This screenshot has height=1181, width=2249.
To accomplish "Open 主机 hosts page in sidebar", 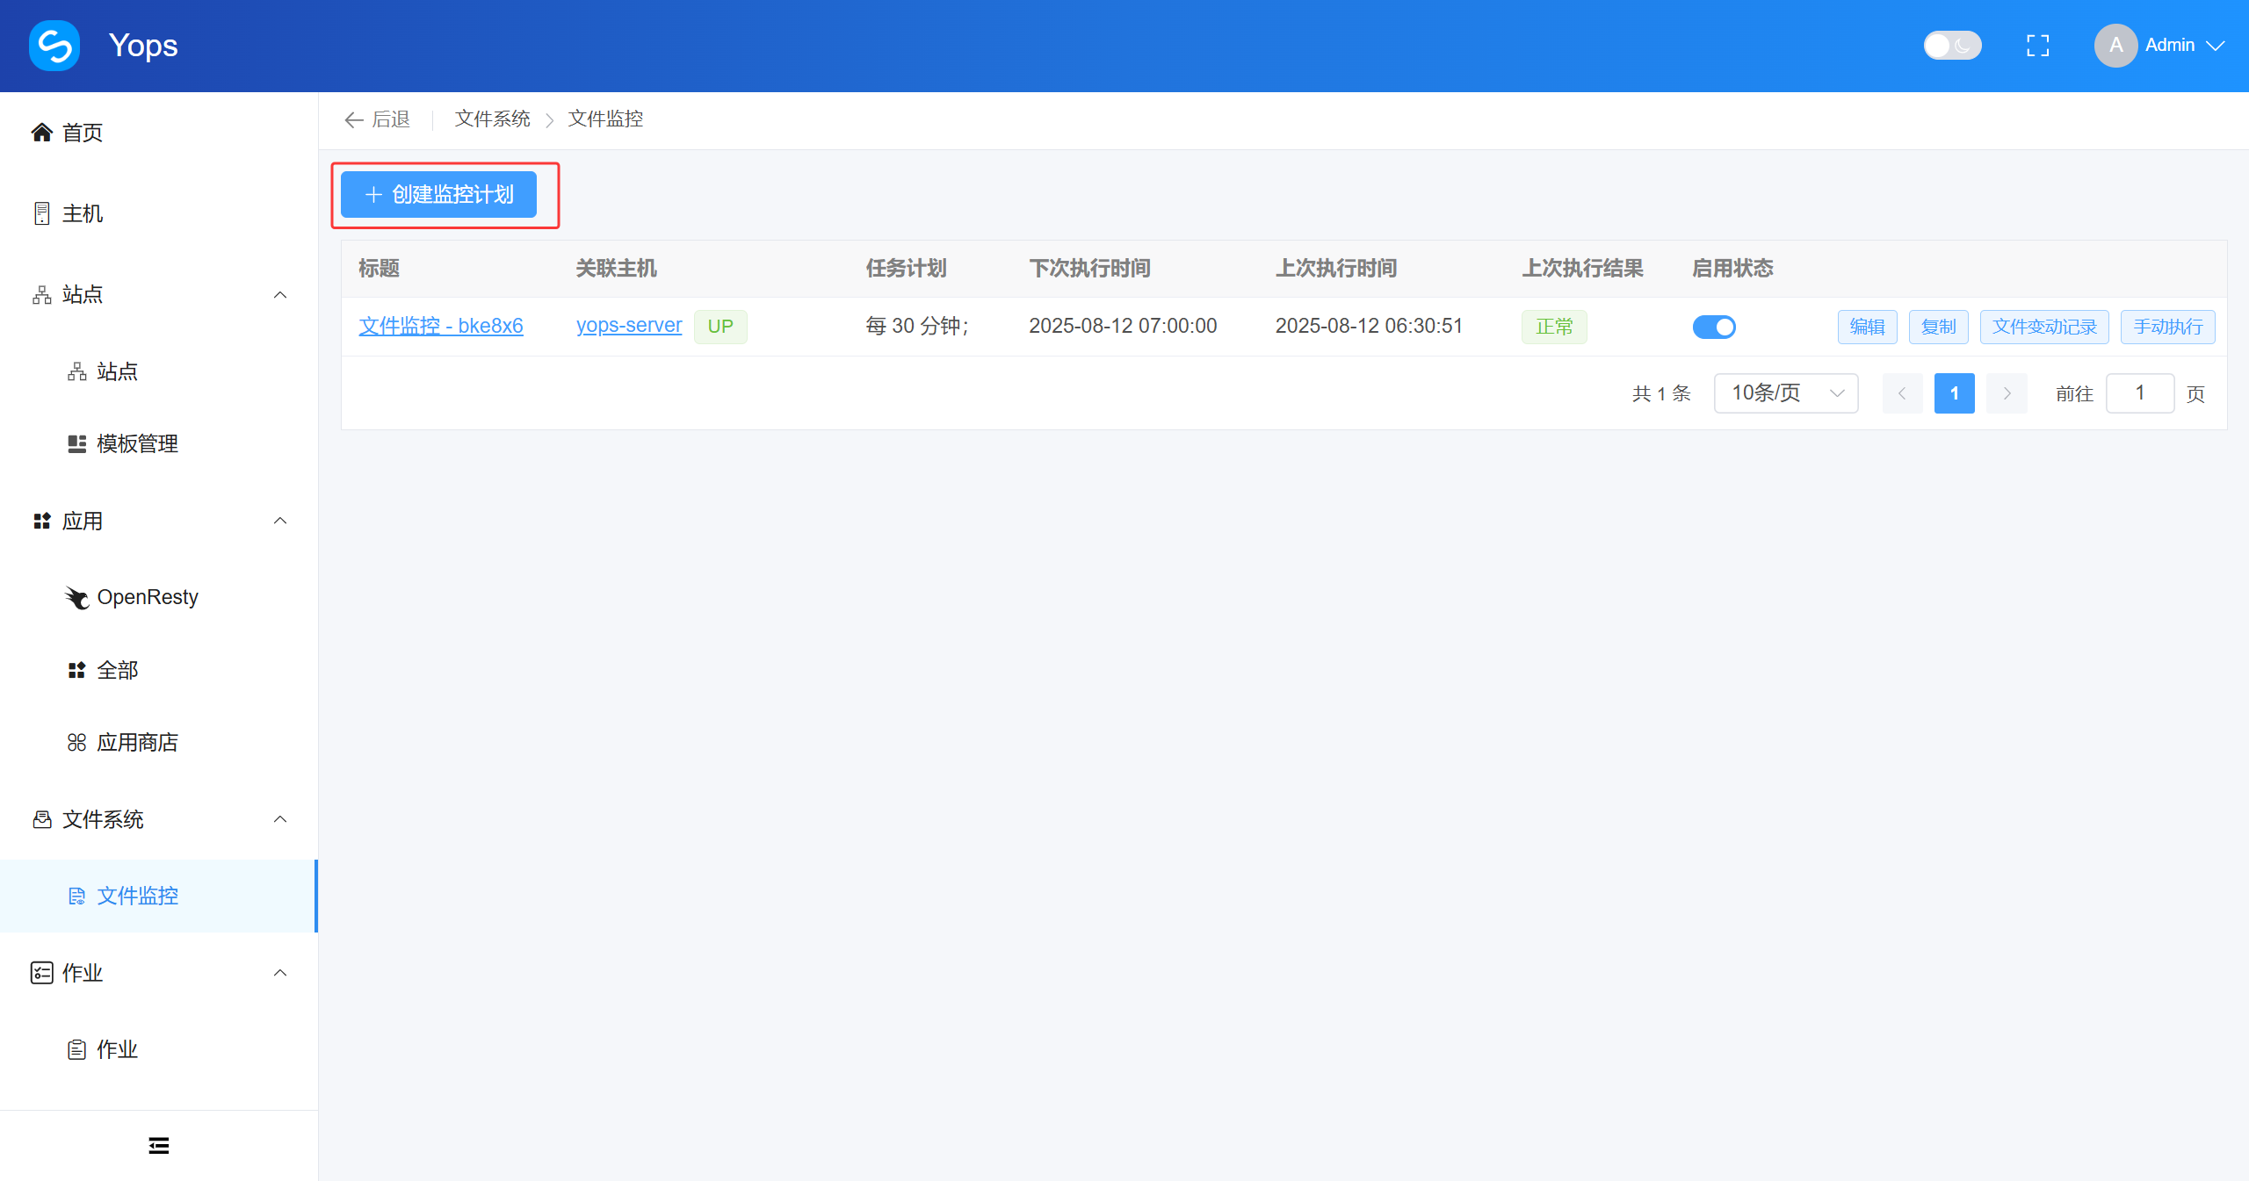I will [x=83, y=213].
